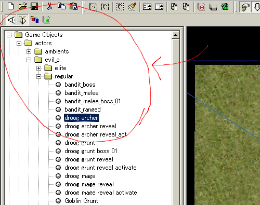Toggle the triangular view-cone button on the second toolbar
Viewport: 260px width, 205px height.
[11, 20]
